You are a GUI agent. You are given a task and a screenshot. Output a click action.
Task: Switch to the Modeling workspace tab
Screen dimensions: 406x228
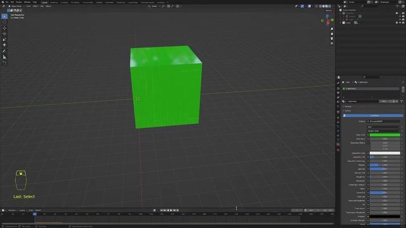(53, 3)
